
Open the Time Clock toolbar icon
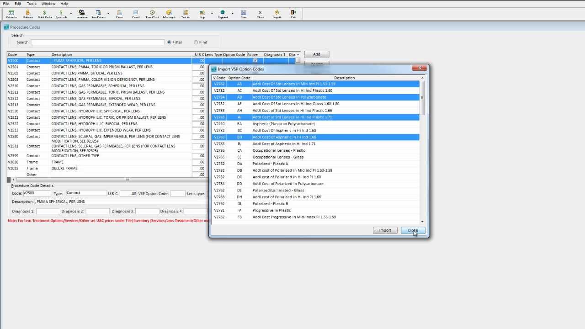pyautogui.click(x=152, y=14)
